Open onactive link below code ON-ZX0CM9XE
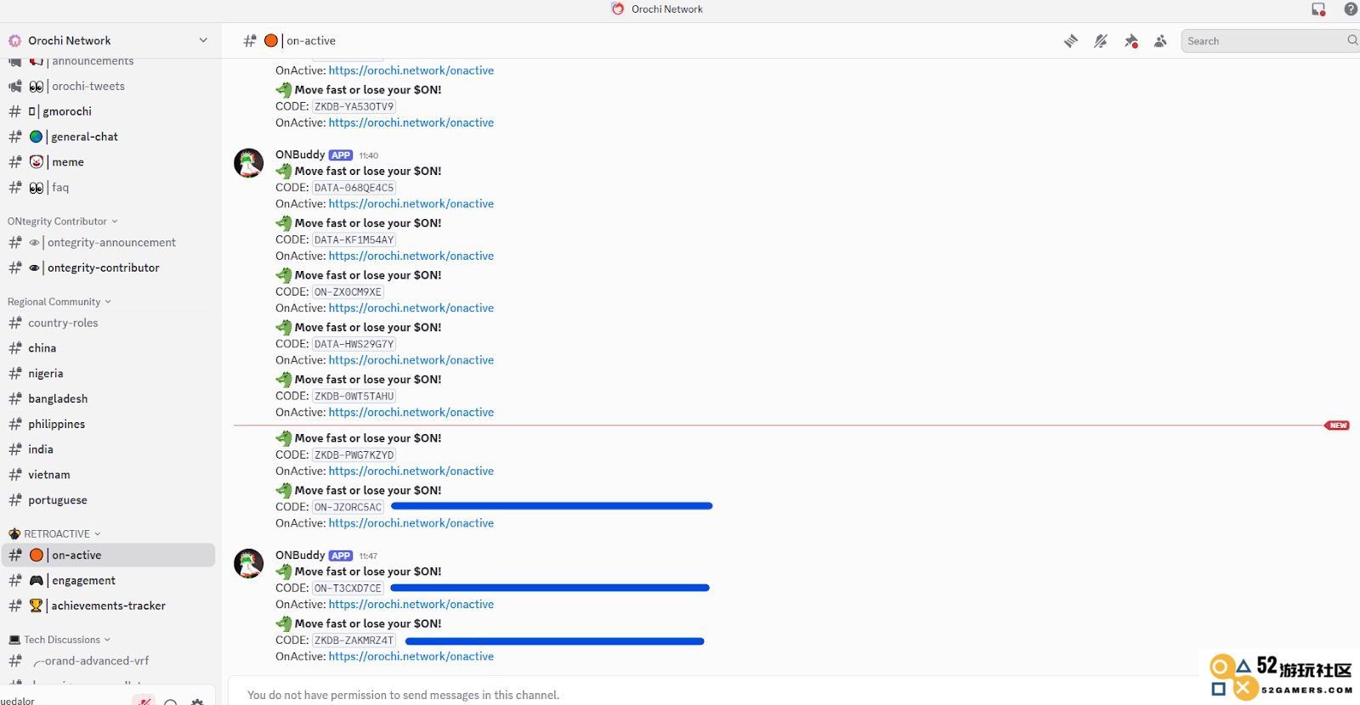The image size is (1360, 705). tap(411, 308)
